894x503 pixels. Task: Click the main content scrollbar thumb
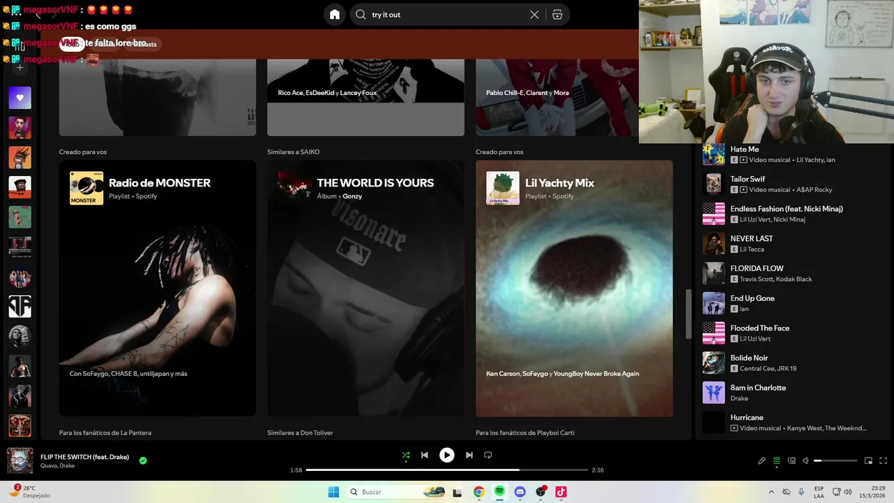(x=688, y=314)
